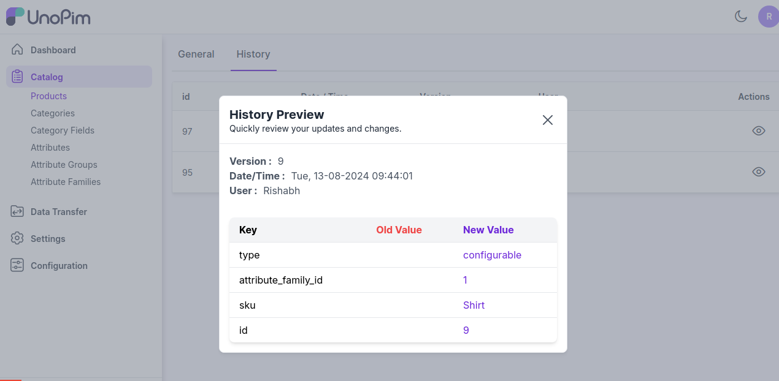Click the Dashboard home icon

pyautogui.click(x=17, y=50)
